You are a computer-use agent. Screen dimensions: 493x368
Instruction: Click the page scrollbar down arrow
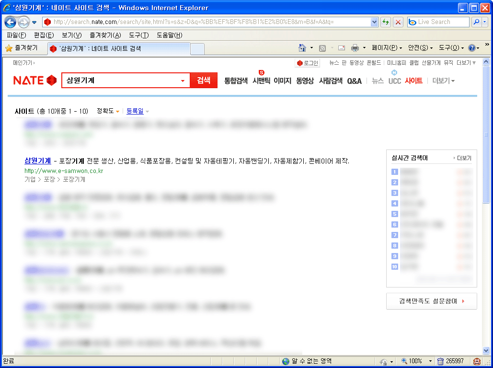[x=486, y=351]
